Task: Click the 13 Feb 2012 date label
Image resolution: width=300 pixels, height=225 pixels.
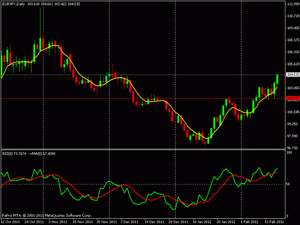Action: 275,222
